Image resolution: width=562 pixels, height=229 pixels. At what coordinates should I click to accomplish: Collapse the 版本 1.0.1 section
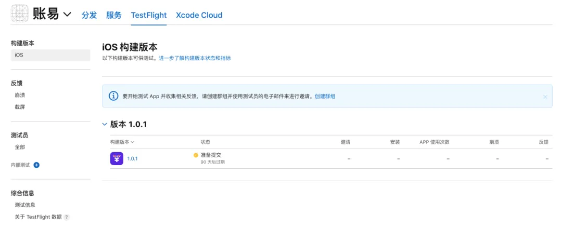pos(105,124)
